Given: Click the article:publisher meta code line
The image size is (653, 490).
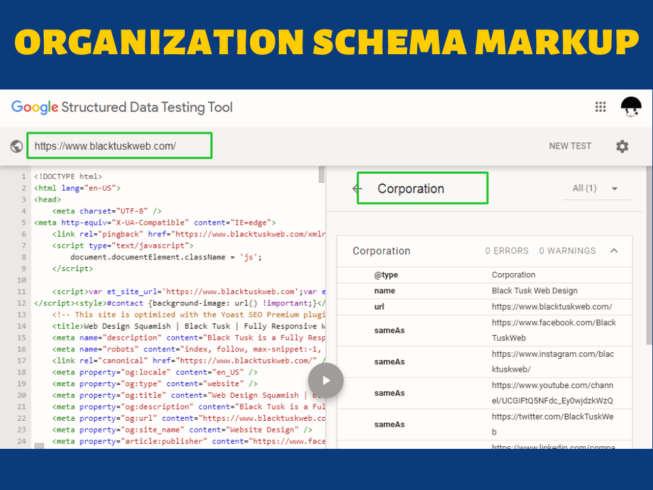Looking at the screenshot, I should pos(189,441).
